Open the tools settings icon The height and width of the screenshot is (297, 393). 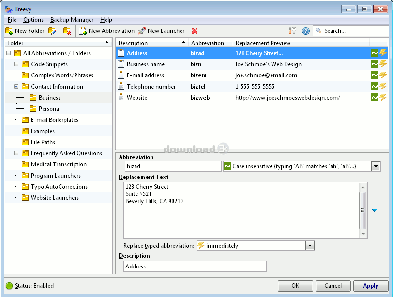point(292,31)
